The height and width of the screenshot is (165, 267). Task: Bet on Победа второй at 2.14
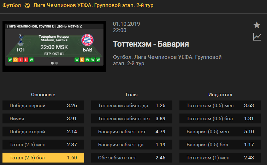43,132
